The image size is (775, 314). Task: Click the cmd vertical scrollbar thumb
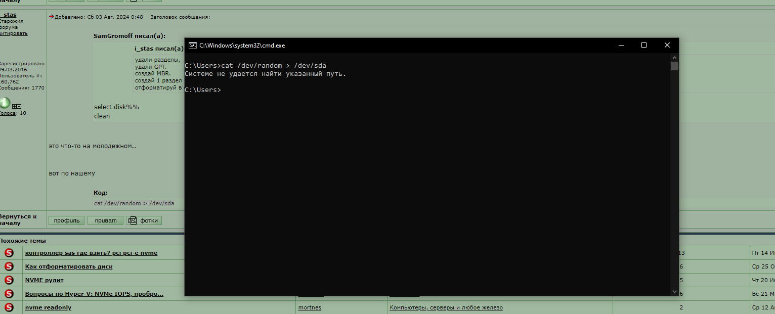point(674,66)
